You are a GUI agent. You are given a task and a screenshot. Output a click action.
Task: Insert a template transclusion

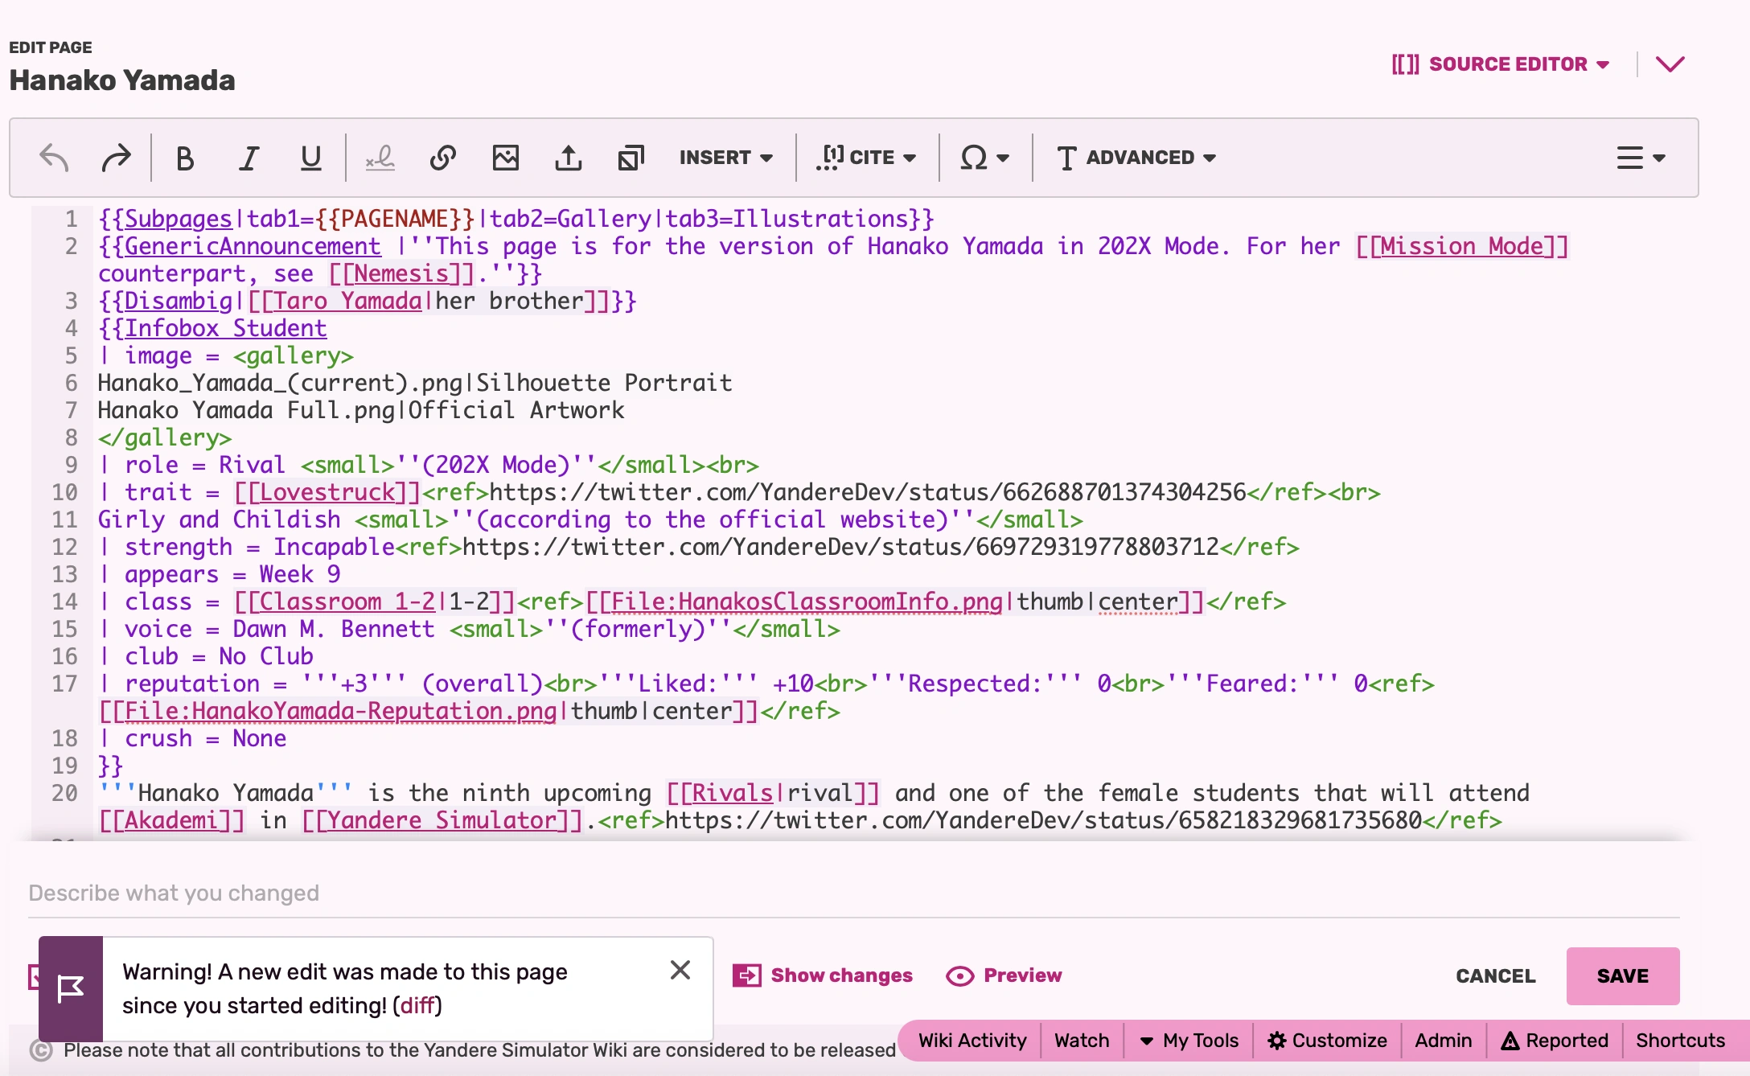pyautogui.click(x=631, y=158)
